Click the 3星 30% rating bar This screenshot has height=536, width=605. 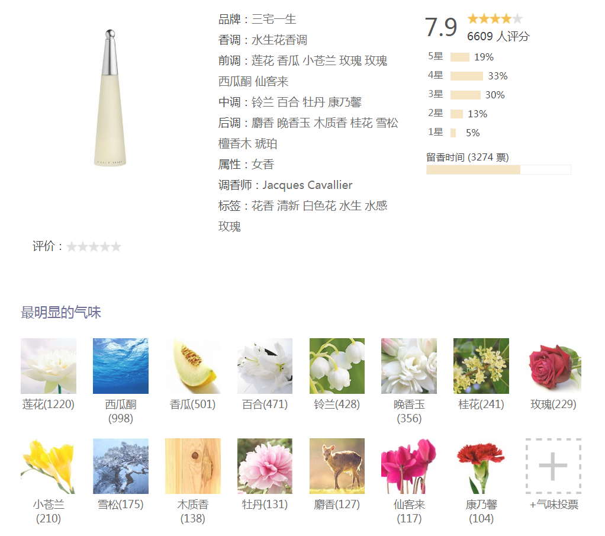pyautogui.click(x=465, y=95)
